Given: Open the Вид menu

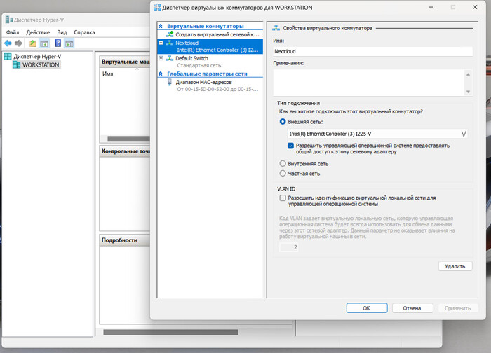Looking at the screenshot, I should tap(62, 32).
